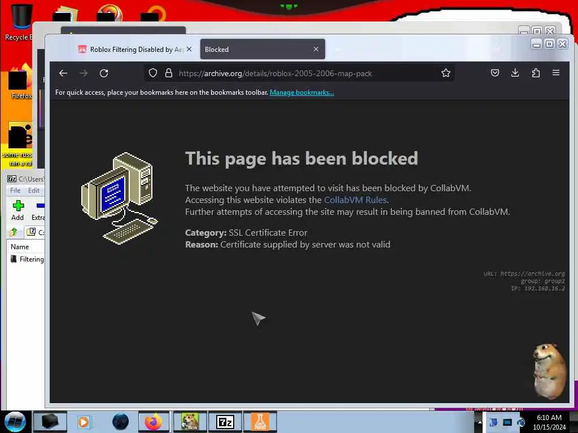
Task: Open the Edit menu in 7-Zip window
Action: pos(33,191)
